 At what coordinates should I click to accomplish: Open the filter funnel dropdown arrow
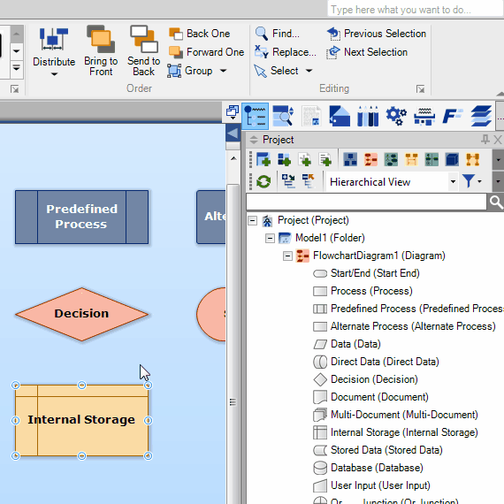479,181
